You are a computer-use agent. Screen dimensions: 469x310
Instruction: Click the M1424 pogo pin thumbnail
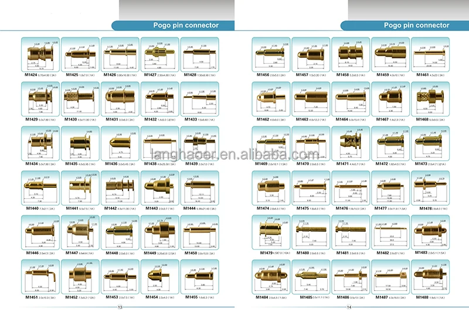pyautogui.click(x=40, y=54)
